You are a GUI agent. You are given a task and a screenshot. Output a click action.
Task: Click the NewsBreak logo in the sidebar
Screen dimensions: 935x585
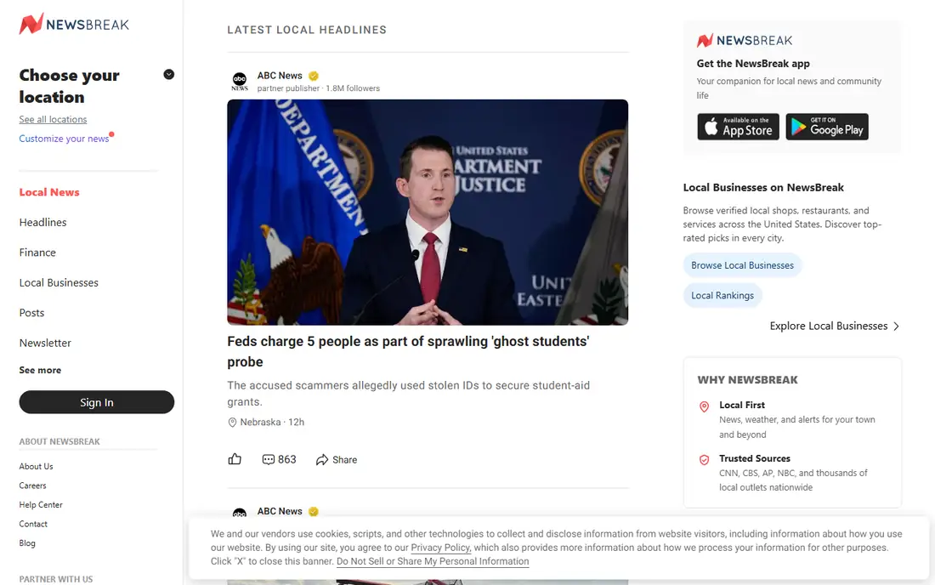click(x=74, y=24)
